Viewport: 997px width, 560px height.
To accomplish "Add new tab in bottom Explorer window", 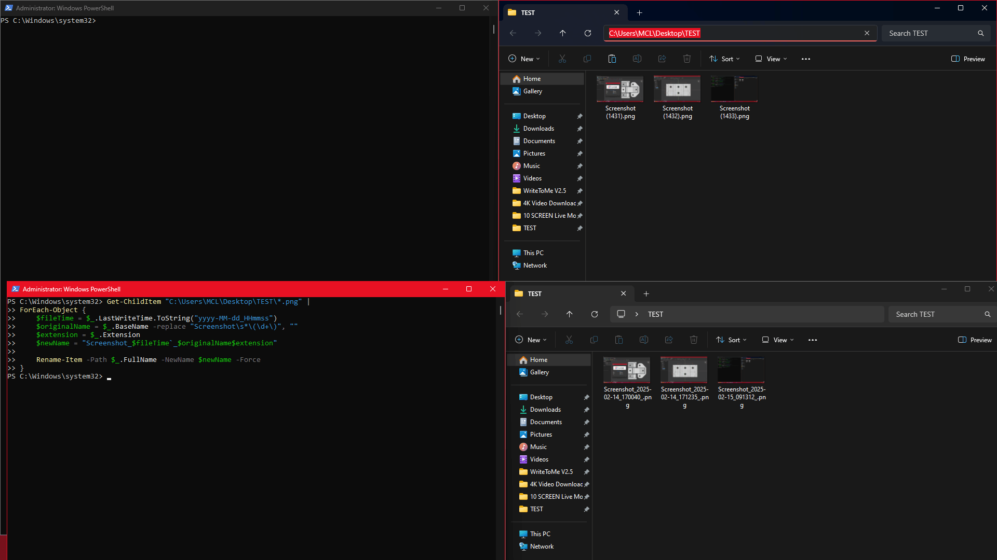I will (x=646, y=293).
